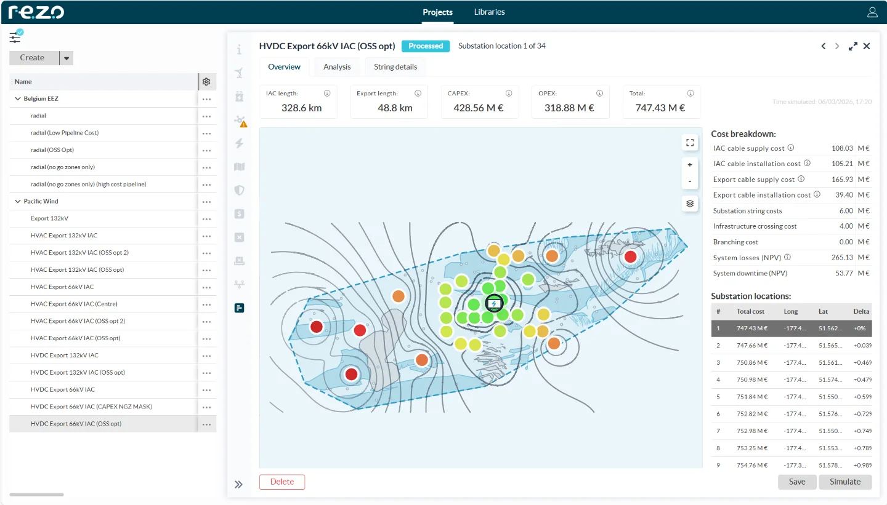Image resolution: width=887 pixels, height=505 pixels.
Task: Click the Save button
Action: [x=797, y=482]
